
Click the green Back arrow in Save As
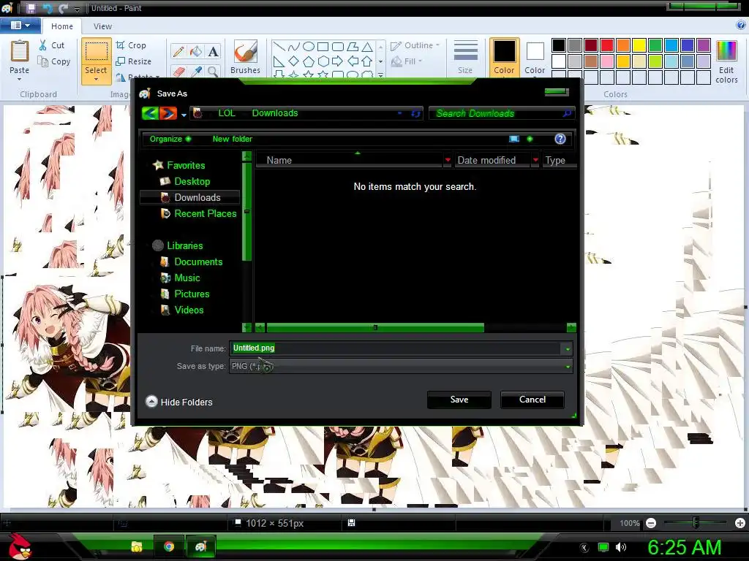click(x=150, y=113)
